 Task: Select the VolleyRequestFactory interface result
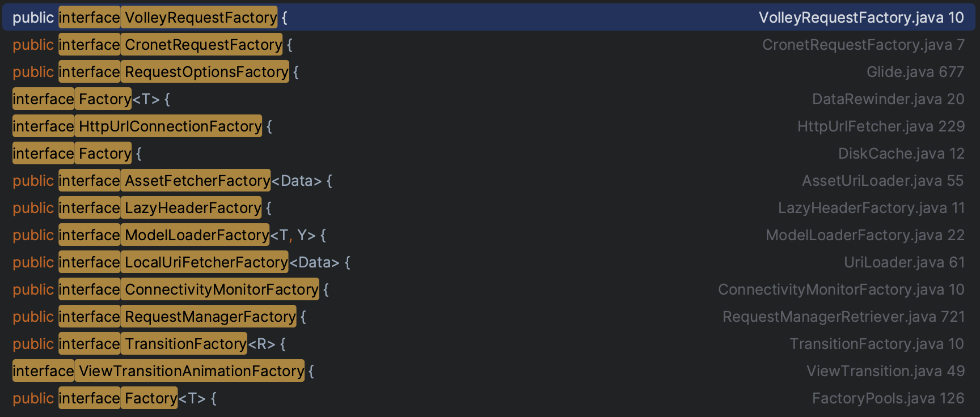tap(201, 18)
